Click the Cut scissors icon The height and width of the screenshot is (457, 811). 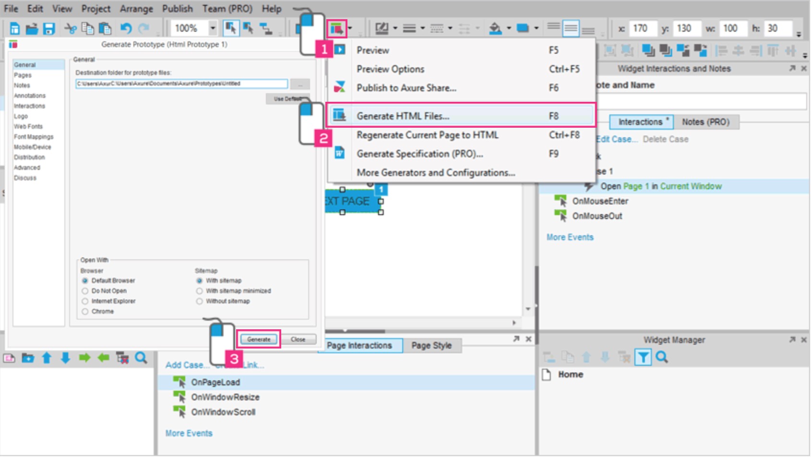71,29
